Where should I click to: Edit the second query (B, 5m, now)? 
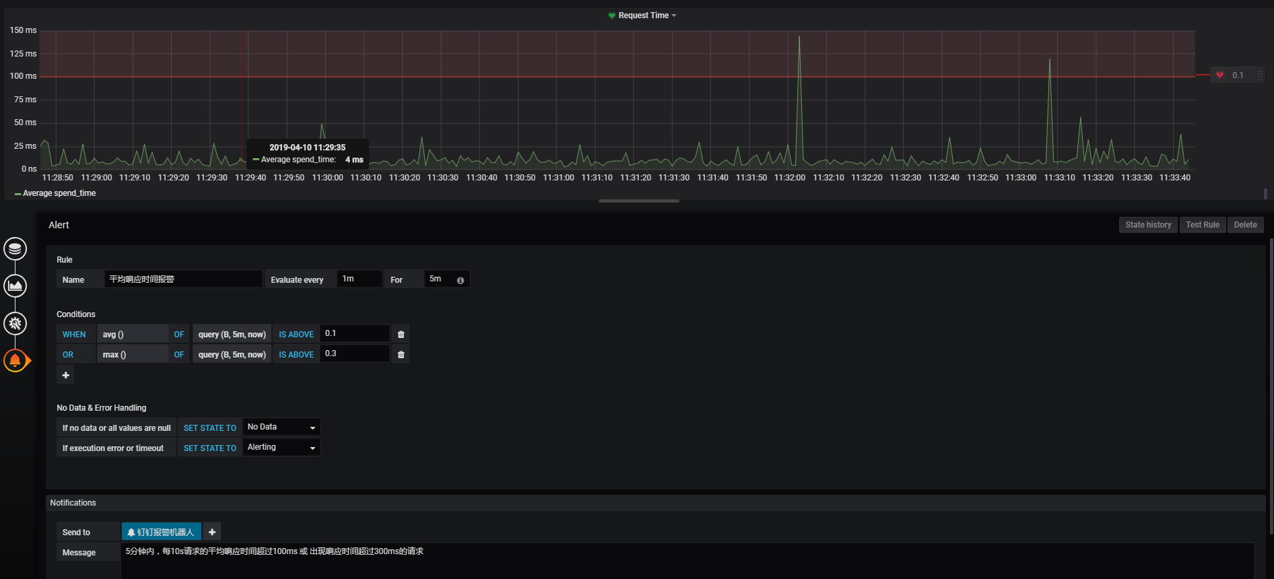[232, 354]
